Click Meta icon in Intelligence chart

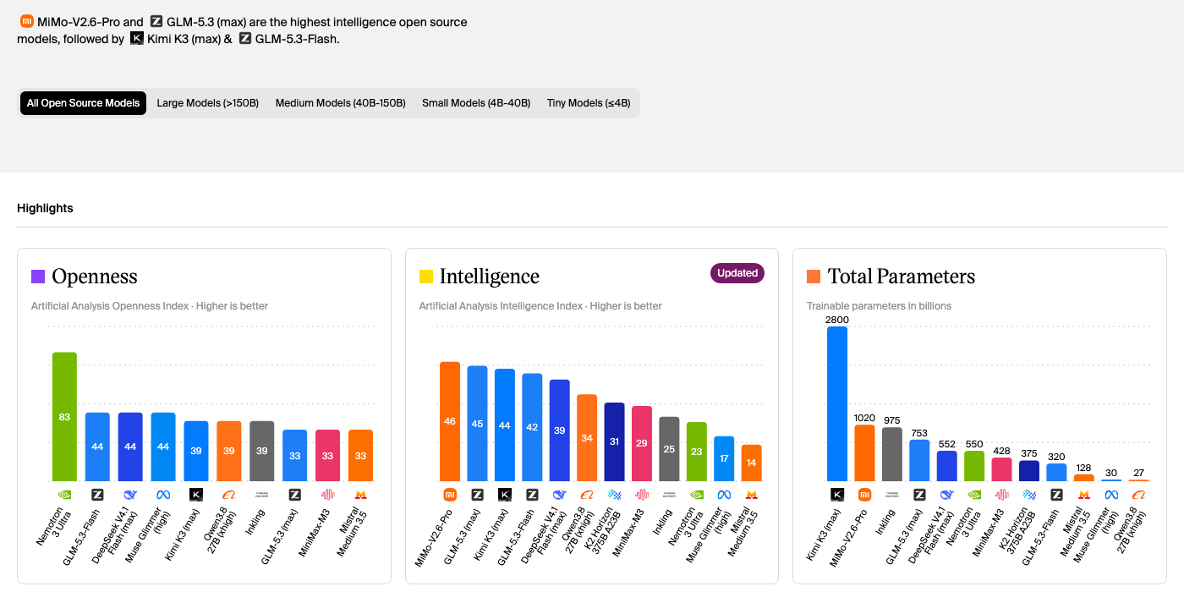pos(724,495)
